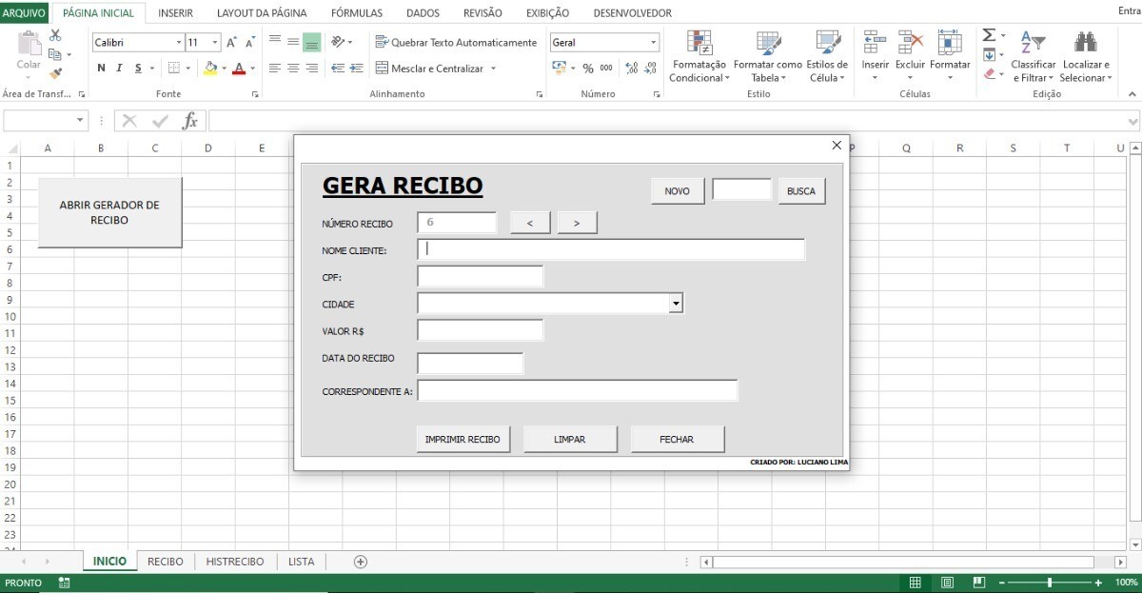Switch to the HISTRECIBO sheet tab
1142x593 pixels.
point(235,562)
